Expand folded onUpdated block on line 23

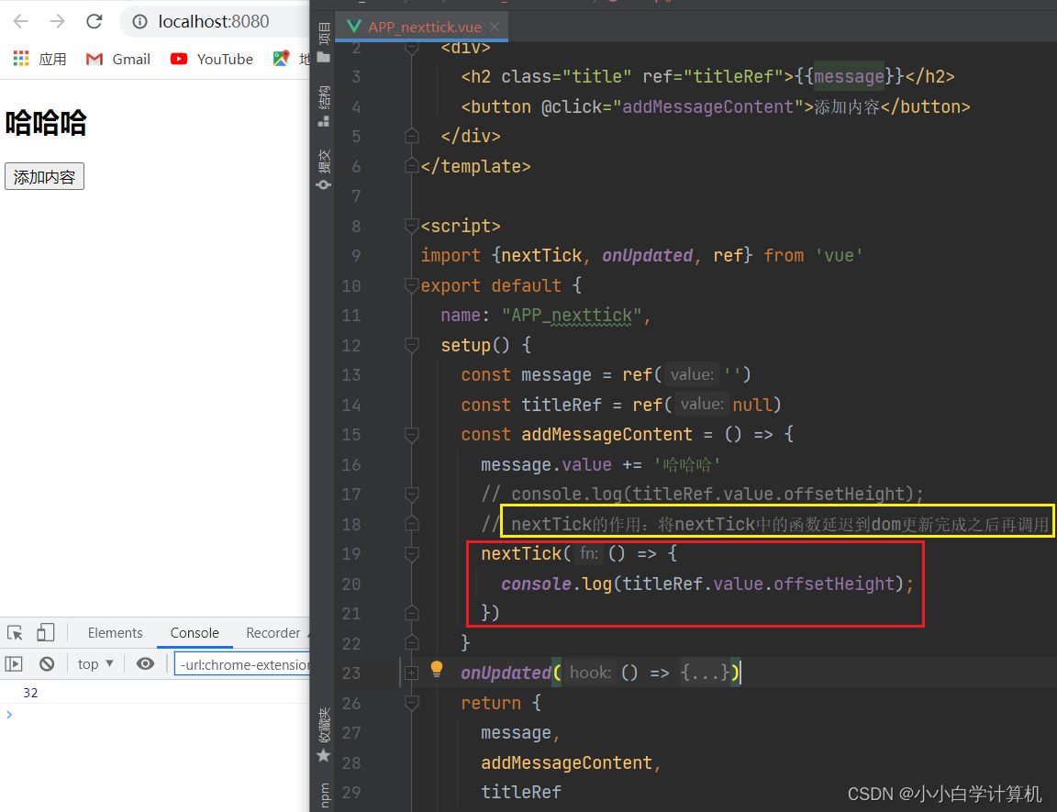pos(411,673)
